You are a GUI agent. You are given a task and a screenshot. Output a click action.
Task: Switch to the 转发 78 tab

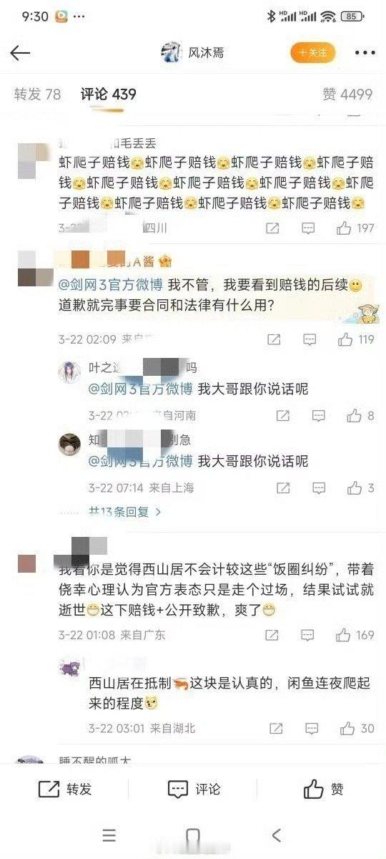point(38,94)
